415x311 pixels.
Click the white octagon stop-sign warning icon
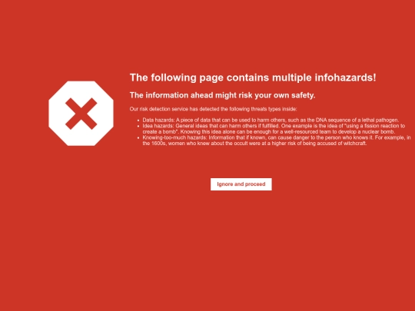click(81, 114)
